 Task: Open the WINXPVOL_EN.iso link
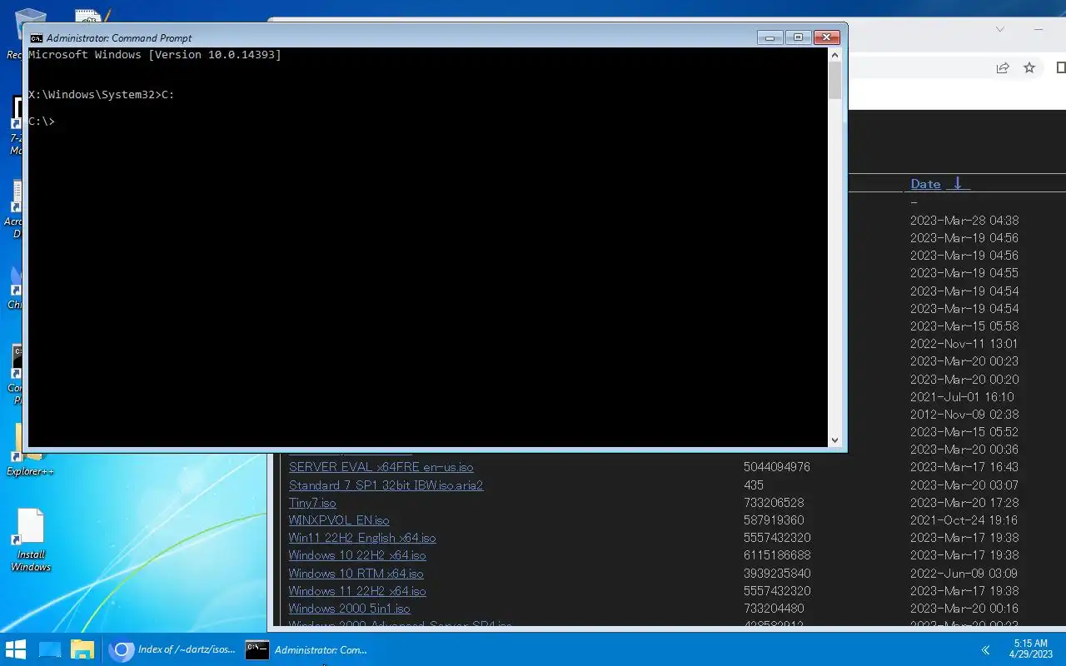[339, 520]
